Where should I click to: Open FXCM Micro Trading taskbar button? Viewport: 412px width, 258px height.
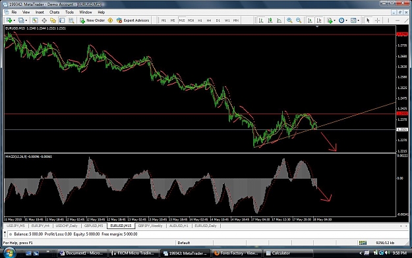tap(133, 253)
